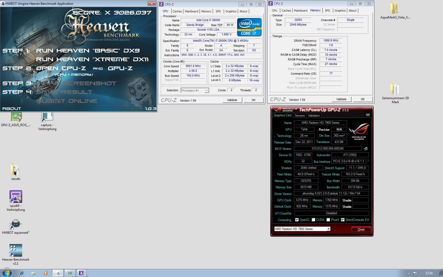
Task: Toggle the DirectCompute 5.0 checkbox
Action: (x=343, y=220)
